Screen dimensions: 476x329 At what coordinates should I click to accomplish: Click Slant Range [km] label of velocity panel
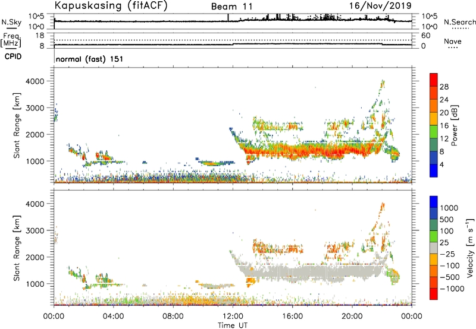click(17, 248)
